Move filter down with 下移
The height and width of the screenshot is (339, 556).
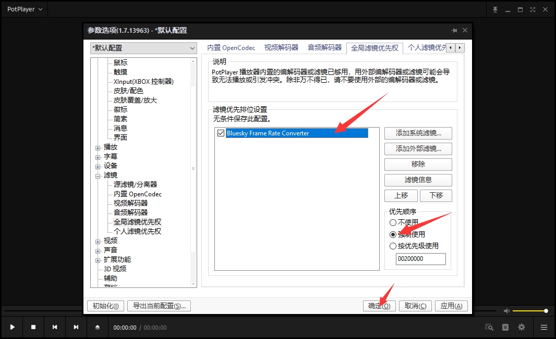436,195
